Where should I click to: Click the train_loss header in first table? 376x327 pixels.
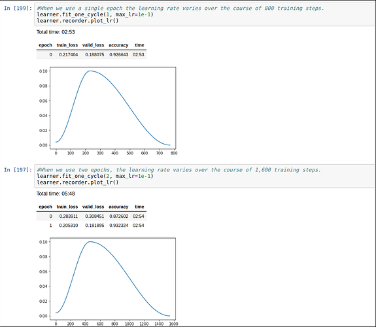pos(67,45)
